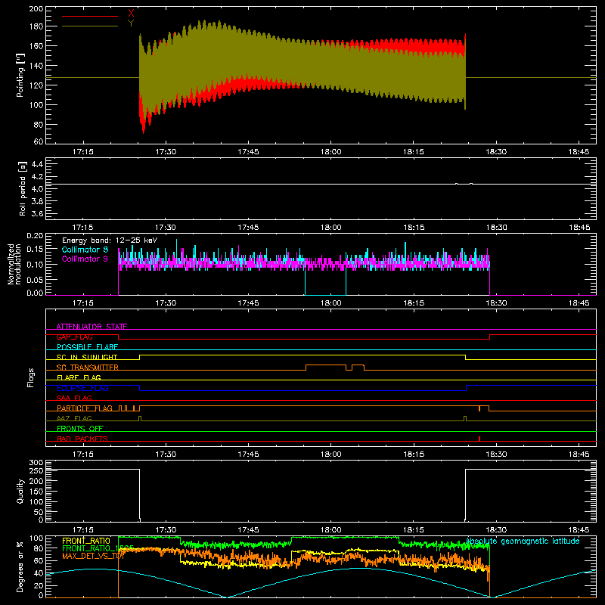Select the SC_IN_SUNLIGHT flag label

[x=87, y=357]
